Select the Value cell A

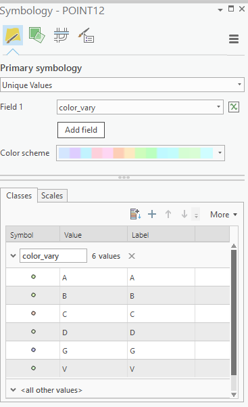[93, 277]
